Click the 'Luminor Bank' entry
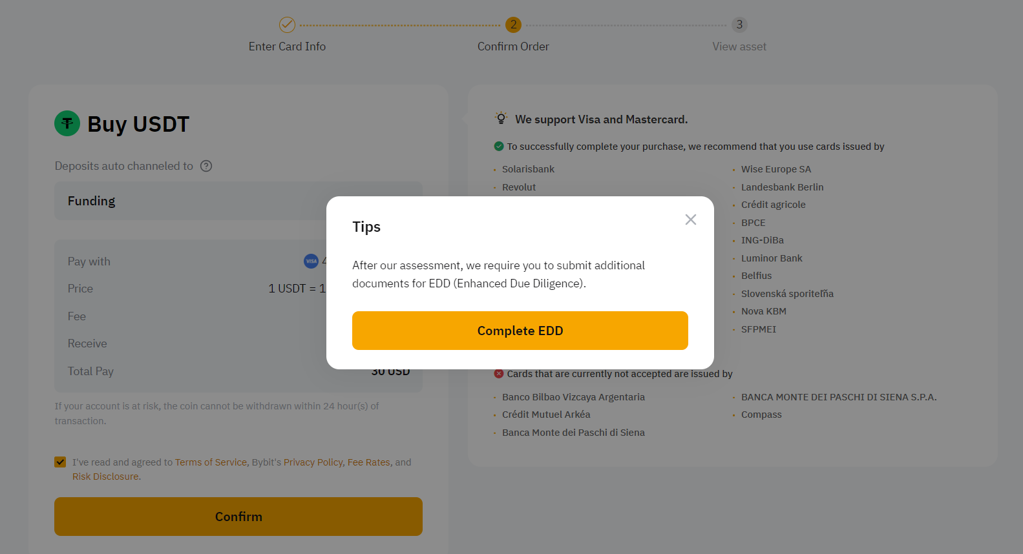 point(772,258)
